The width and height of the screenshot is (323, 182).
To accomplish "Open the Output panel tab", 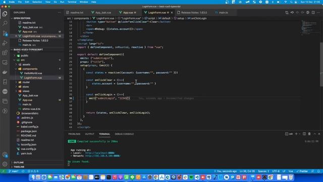I will click(x=90, y=134).
